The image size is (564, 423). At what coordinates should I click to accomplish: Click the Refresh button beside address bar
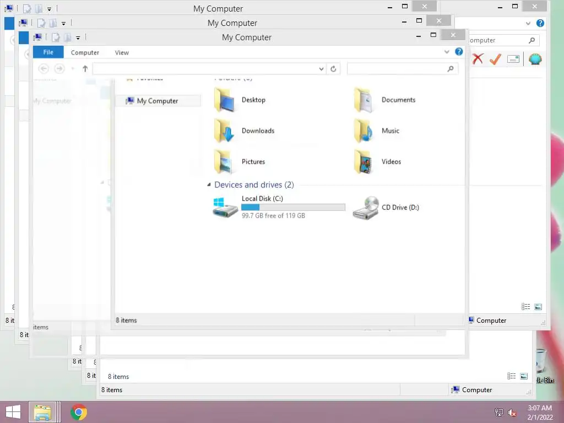point(333,69)
